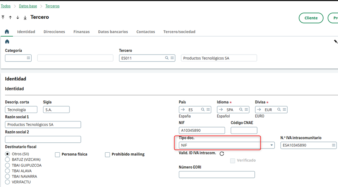The height and width of the screenshot is (187, 338).
Task: Click the NIF field A10345890
Action: 202,130
